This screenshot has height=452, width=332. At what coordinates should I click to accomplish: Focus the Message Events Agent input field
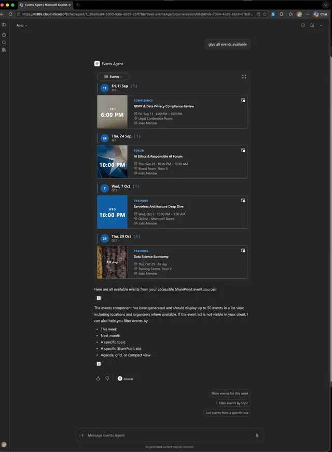point(169,435)
